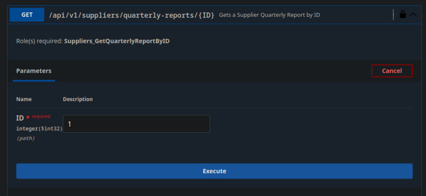This screenshot has width=426, height=196.
Task: Click the integer($int32) type label
Action: coord(39,128)
